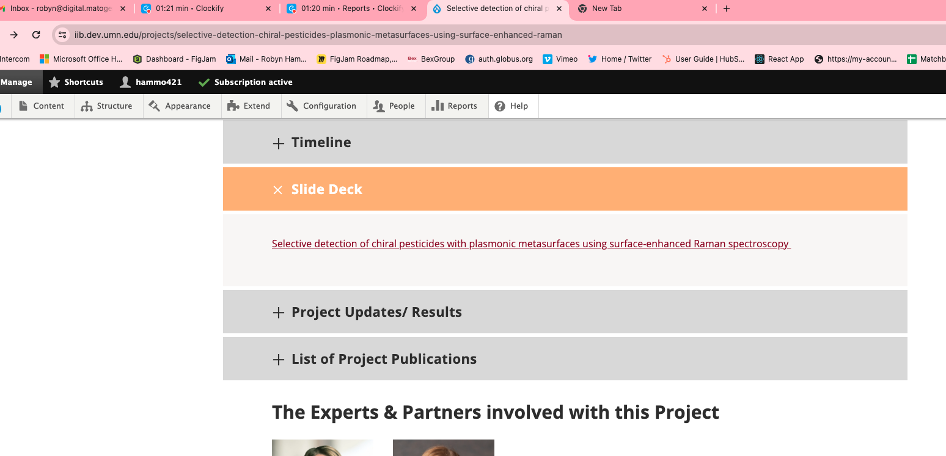Open the Home / Twitter bookmark
Viewport: 946px width, 456px height.
[x=620, y=59]
